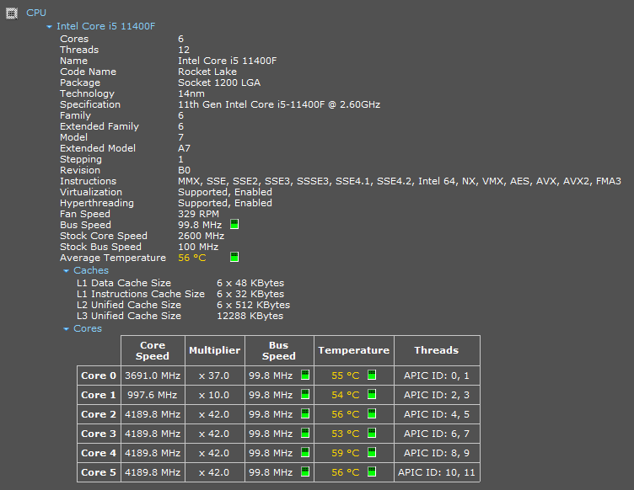Image resolution: width=634 pixels, height=490 pixels.
Task: Click the CPU chip icon in the header
Action: [x=12, y=13]
